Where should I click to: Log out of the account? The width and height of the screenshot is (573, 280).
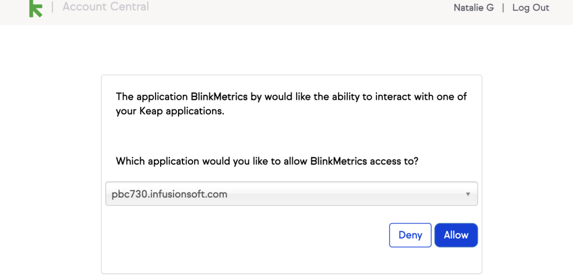pos(530,8)
